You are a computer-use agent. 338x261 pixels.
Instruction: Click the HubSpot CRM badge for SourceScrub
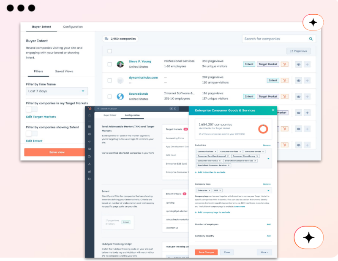coord(284,96)
